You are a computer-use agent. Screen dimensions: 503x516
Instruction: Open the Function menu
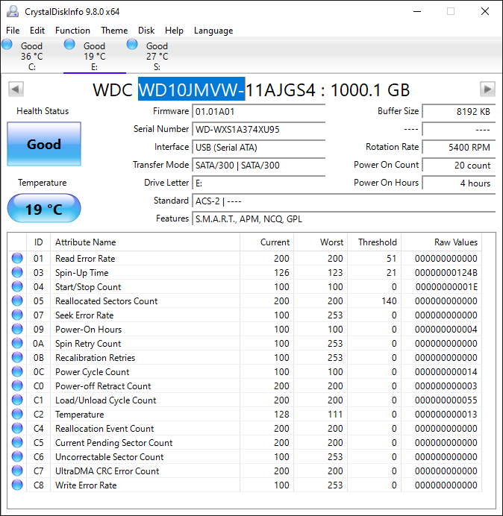(73, 31)
